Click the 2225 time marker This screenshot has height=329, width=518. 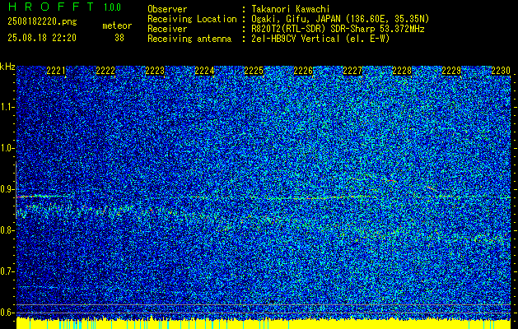pos(254,71)
